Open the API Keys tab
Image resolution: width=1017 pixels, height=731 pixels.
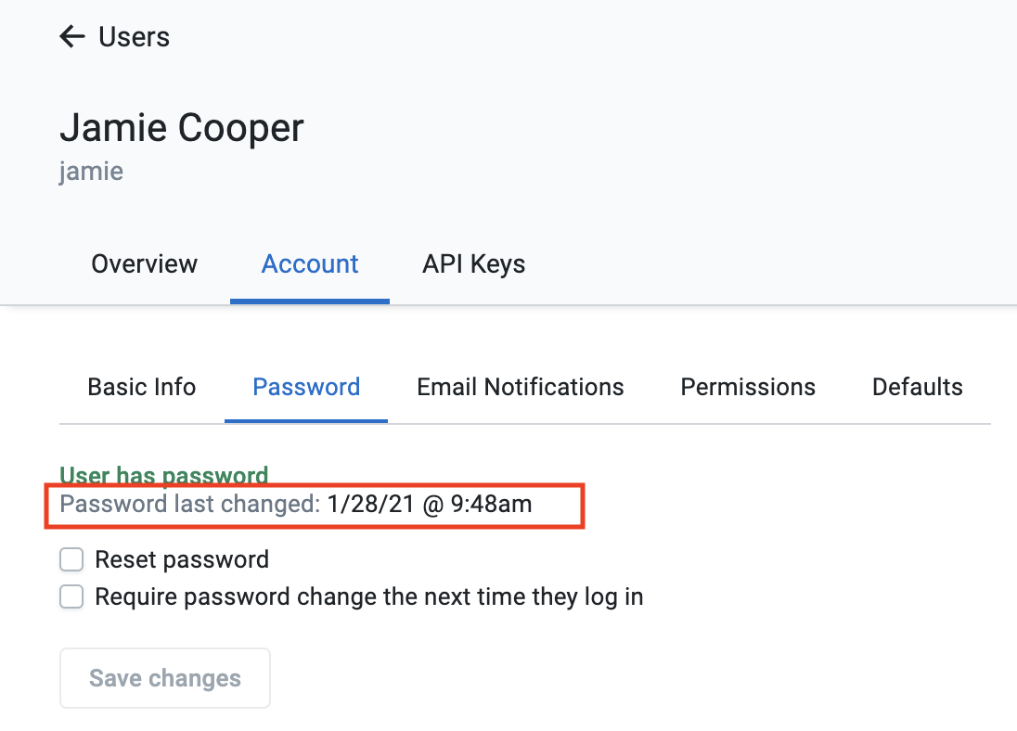point(473,263)
